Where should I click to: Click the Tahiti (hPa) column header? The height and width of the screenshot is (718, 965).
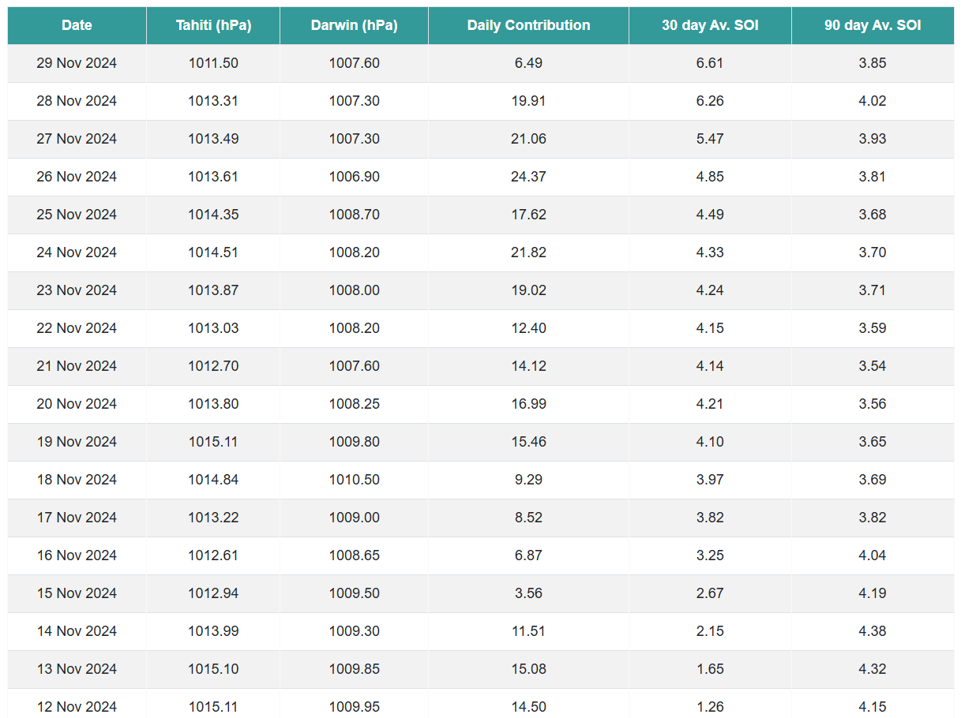(213, 25)
